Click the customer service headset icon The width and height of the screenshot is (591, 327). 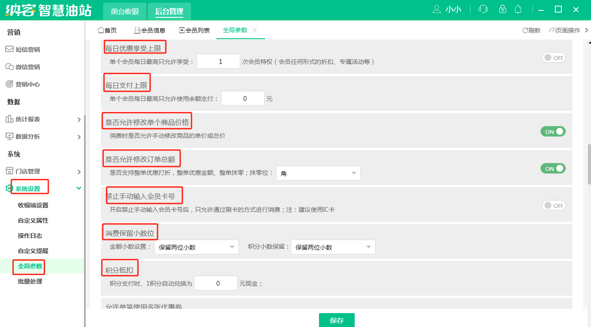pos(483,9)
